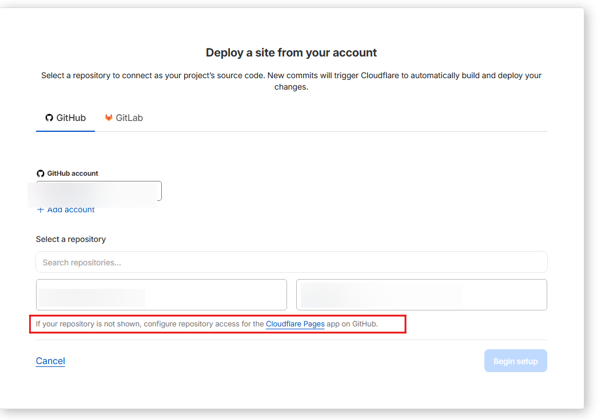605x420 pixels.
Task: Switch to the GitHub tab
Action: click(65, 118)
